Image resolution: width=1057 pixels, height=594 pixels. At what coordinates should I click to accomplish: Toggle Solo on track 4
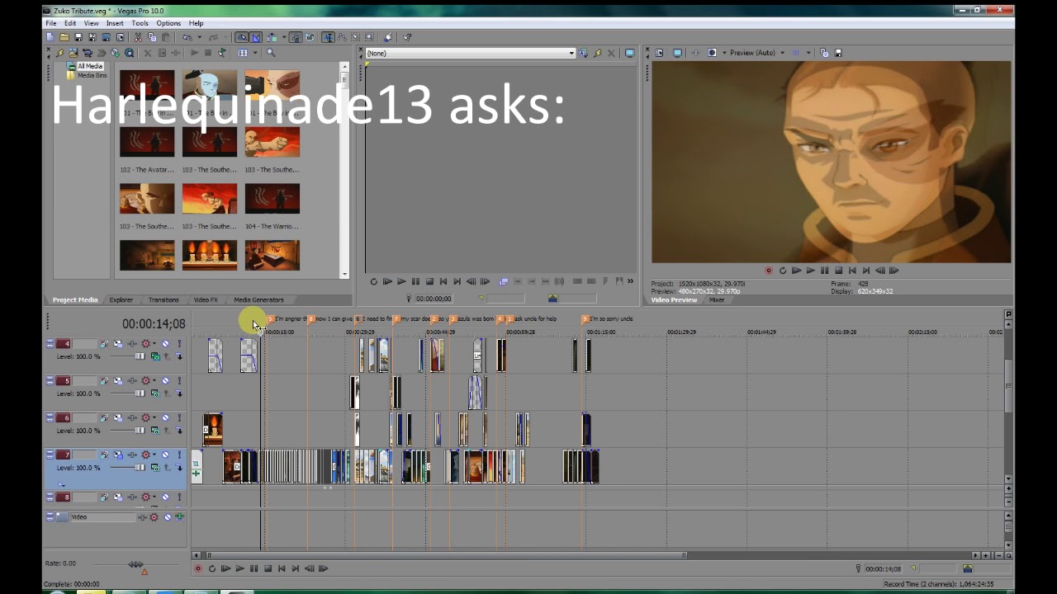(179, 343)
